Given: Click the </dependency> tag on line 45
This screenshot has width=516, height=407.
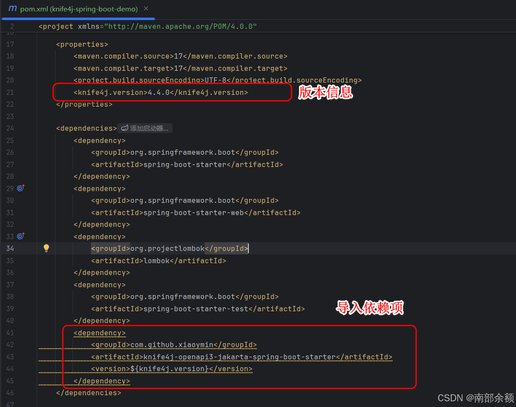Looking at the screenshot, I should point(102,381).
